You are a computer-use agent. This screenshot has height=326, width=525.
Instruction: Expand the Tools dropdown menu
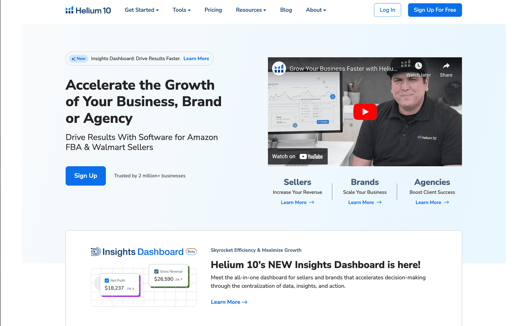(181, 10)
